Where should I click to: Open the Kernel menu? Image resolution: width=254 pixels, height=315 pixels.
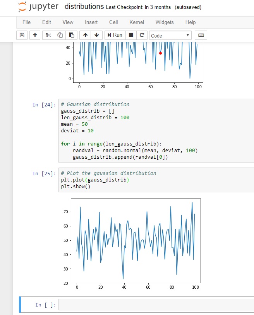137,22
